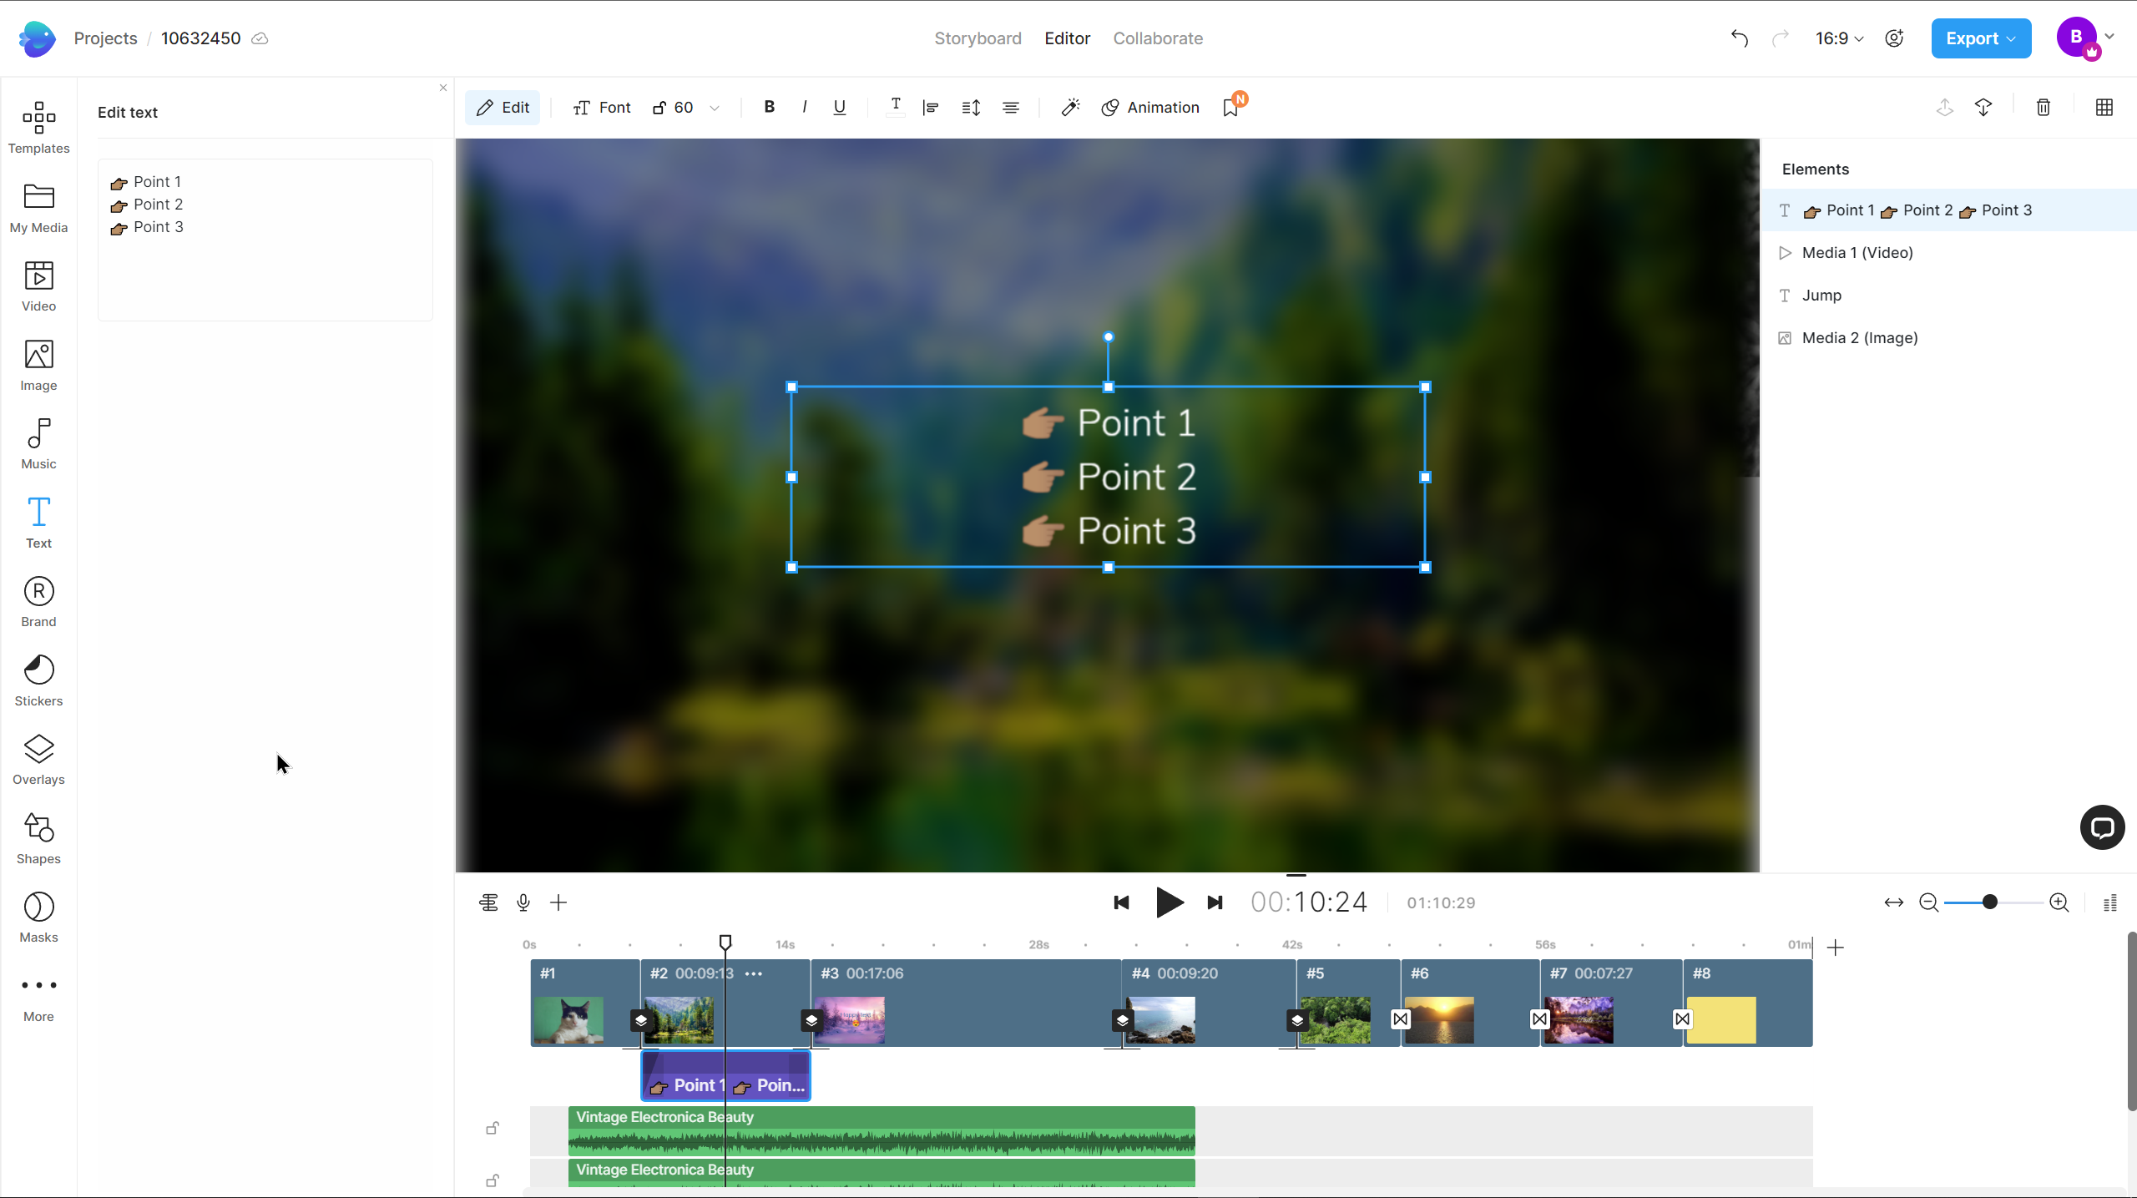Viewport: 2137px width, 1198px height.
Task: Switch to the Collaborate tab
Action: [x=1157, y=38]
